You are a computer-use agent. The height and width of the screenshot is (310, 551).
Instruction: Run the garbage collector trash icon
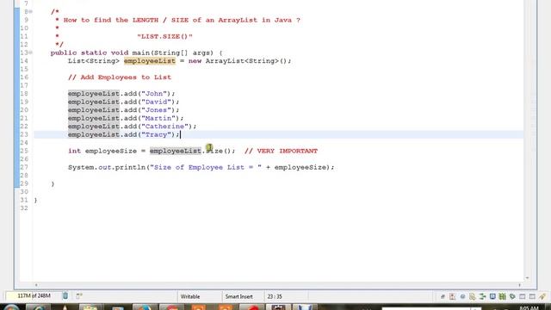click(x=65, y=296)
